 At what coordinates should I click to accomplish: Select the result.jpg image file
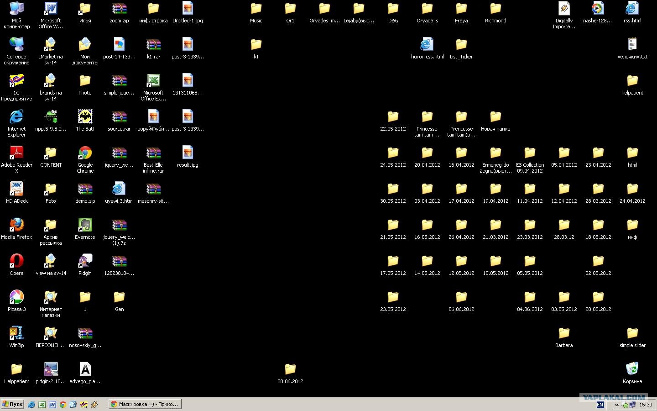[188, 156]
